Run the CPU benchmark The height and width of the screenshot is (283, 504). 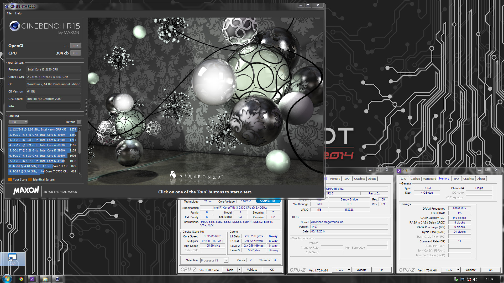click(76, 53)
